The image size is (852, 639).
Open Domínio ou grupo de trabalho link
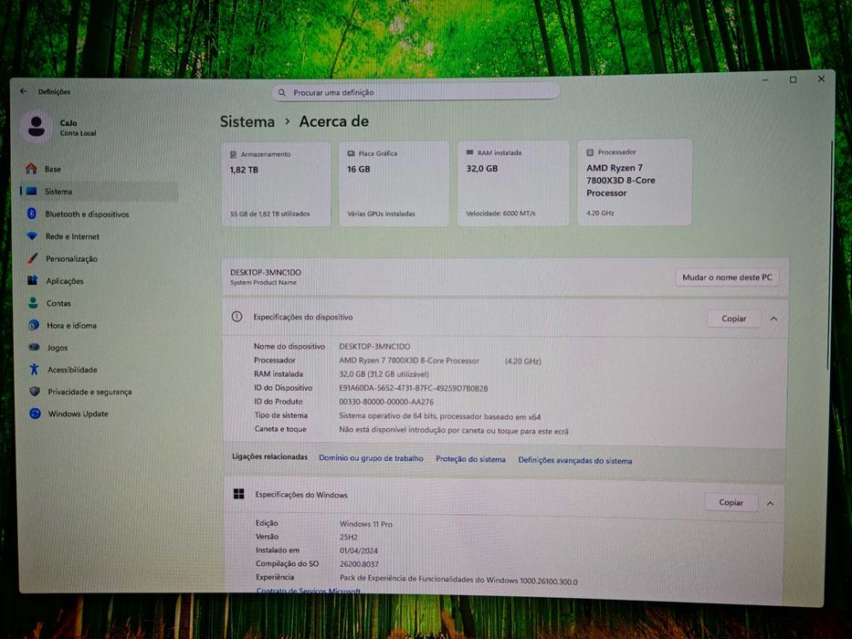point(371,458)
